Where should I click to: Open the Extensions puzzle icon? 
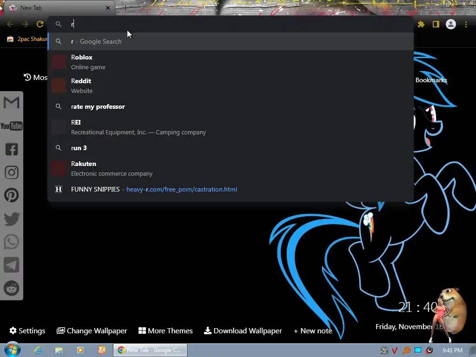tap(421, 24)
